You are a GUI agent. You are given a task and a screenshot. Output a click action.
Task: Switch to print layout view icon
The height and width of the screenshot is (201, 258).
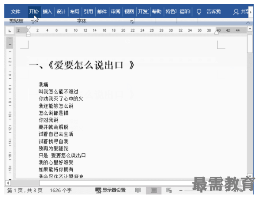pos(153,191)
